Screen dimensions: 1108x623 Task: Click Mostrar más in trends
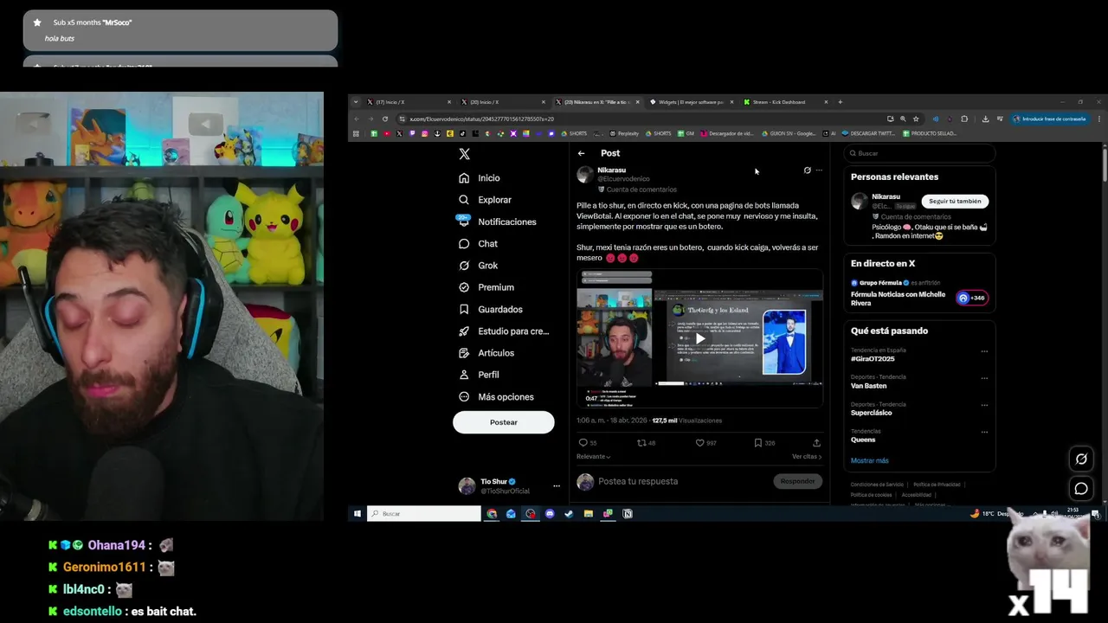[x=869, y=460]
